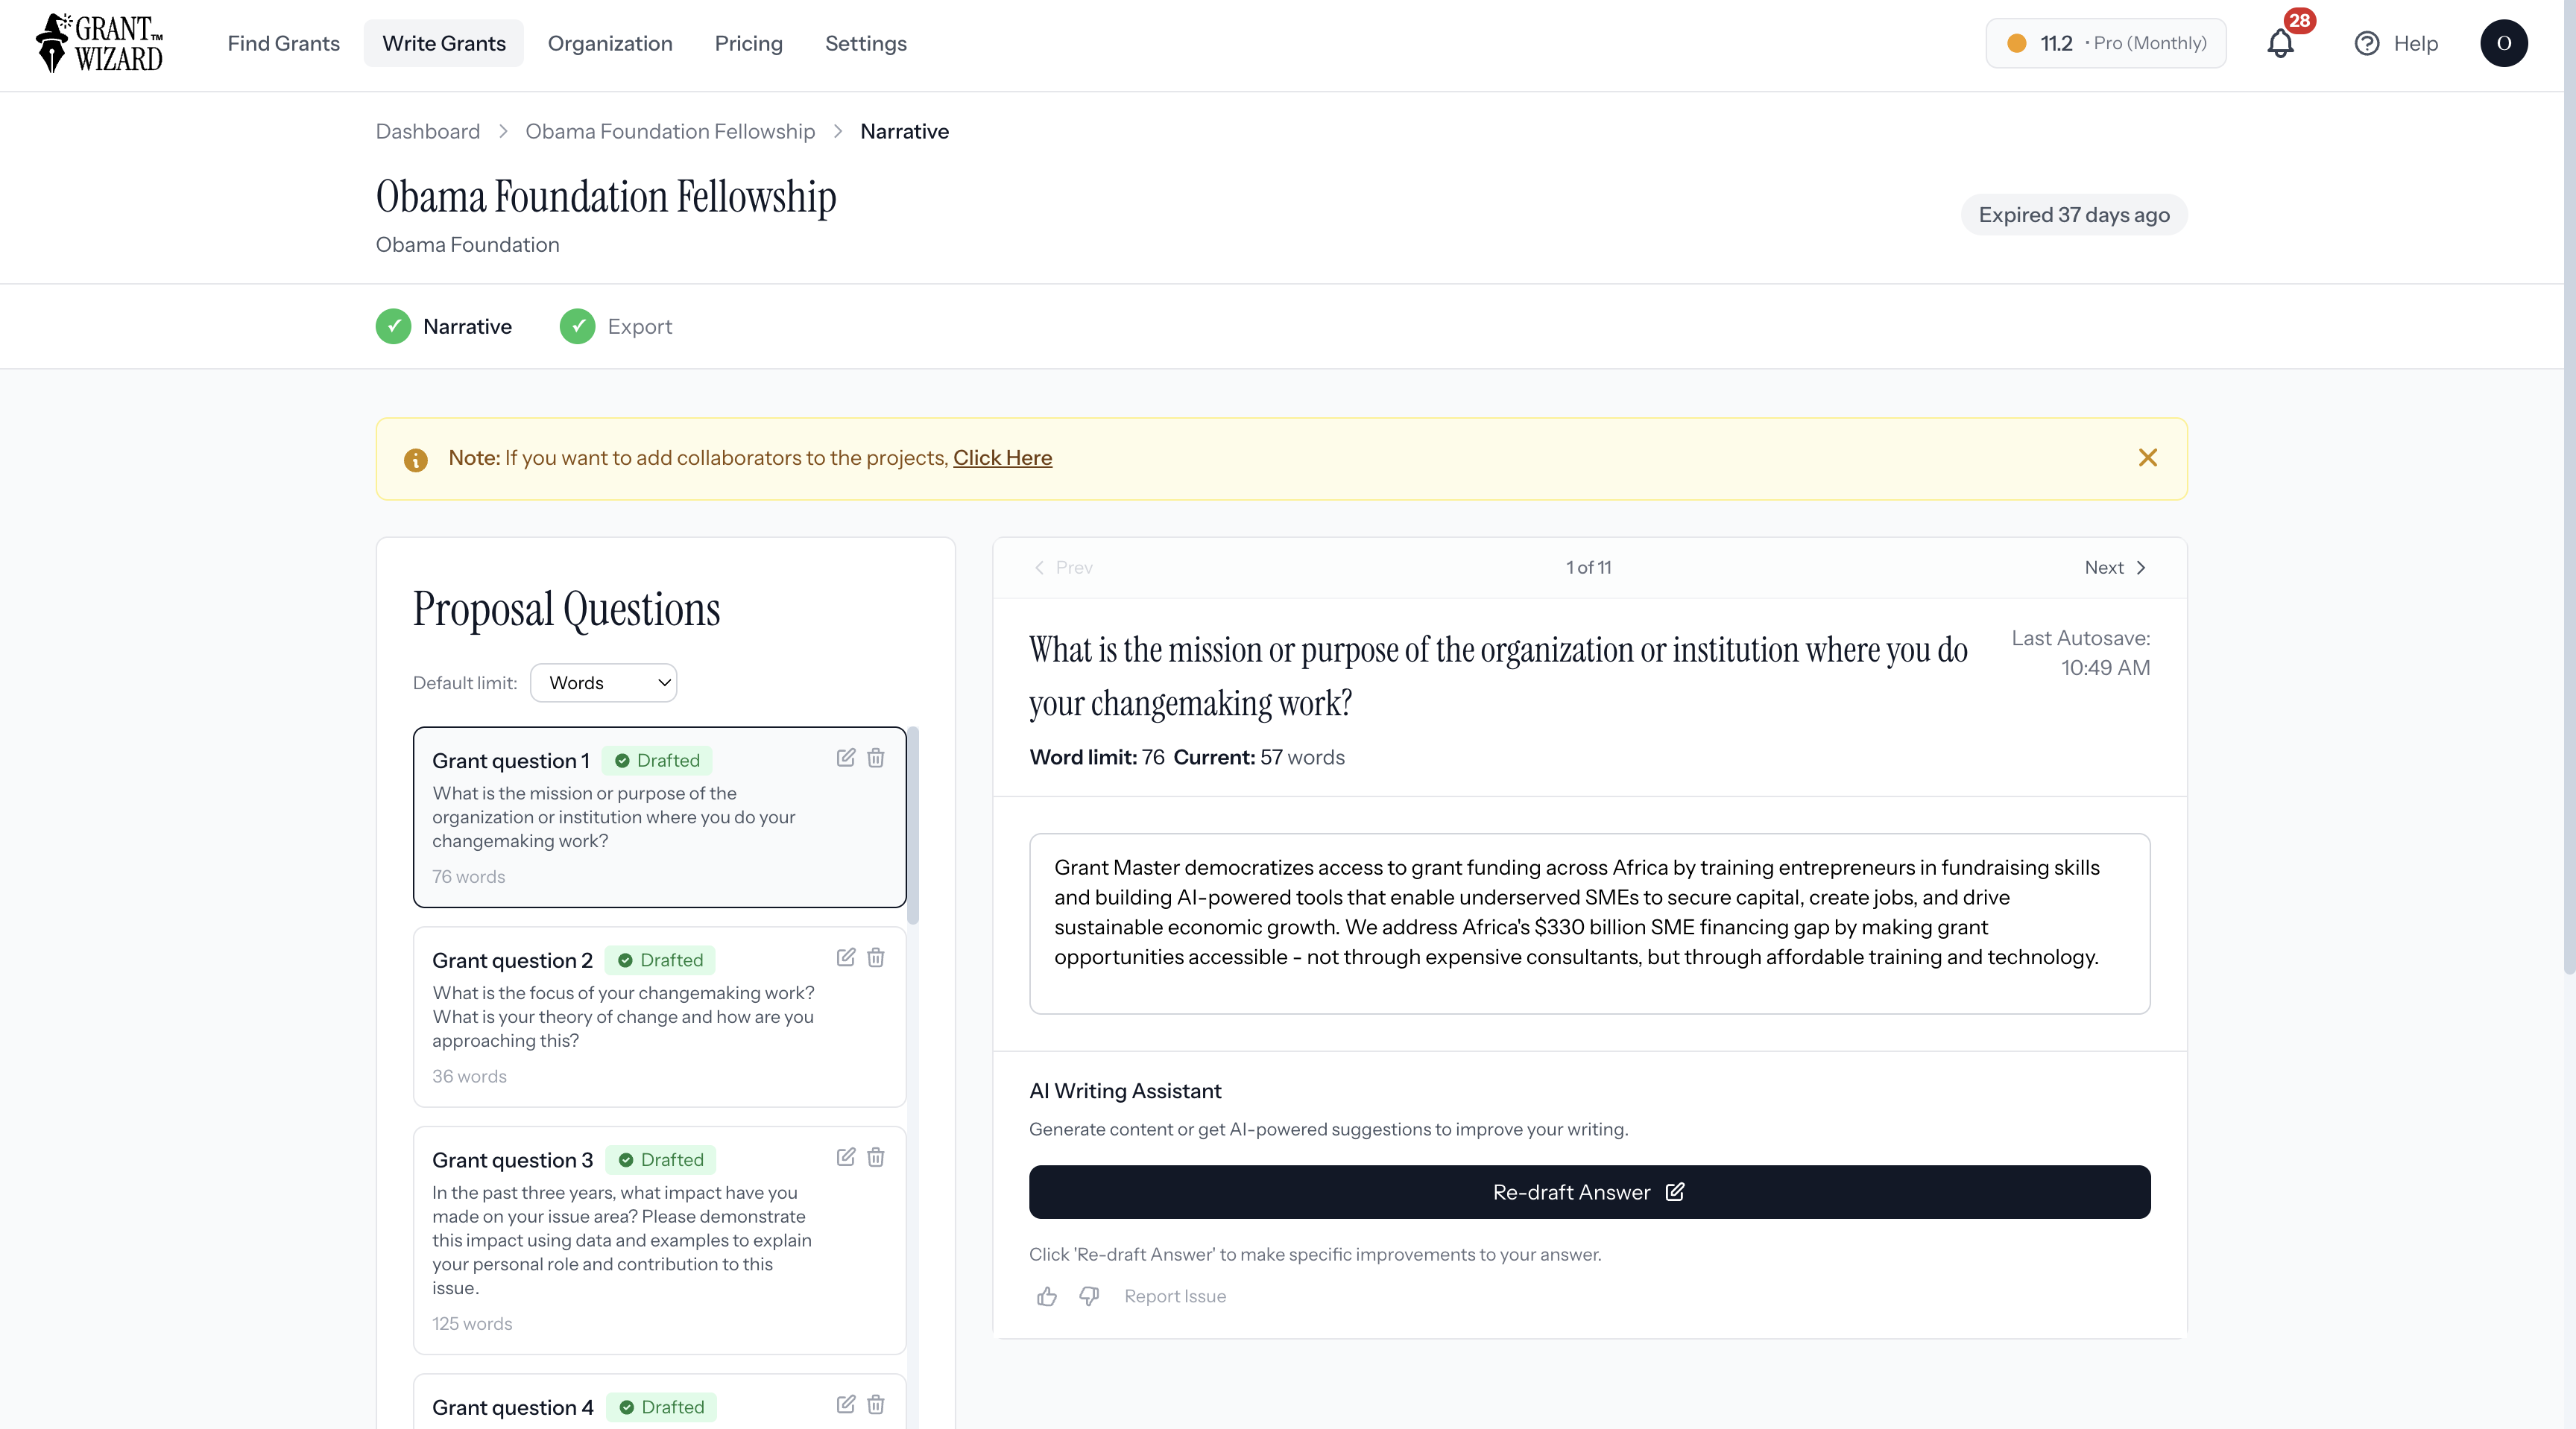This screenshot has height=1429, width=2576.
Task: Follow the Click Here collaborators link
Action: [1002, 457]
